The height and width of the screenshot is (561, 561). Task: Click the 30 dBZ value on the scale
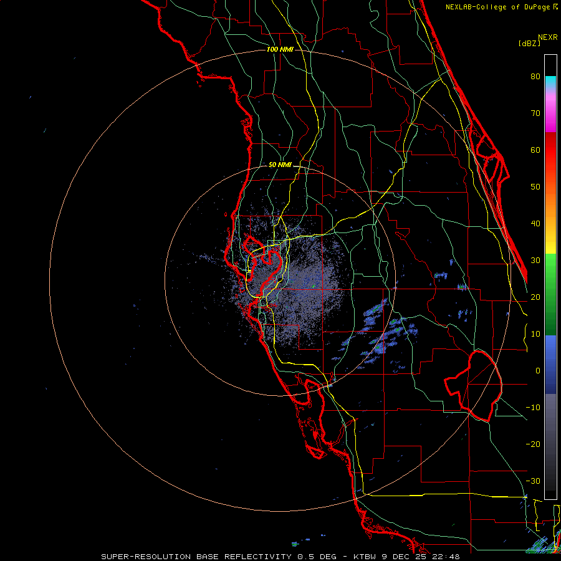(535, 260)
